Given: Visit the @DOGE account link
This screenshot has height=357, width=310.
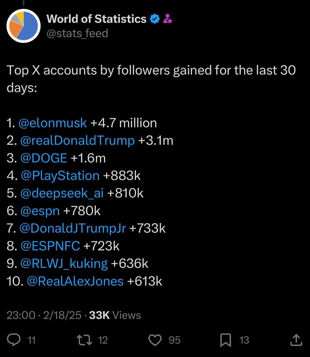Looking at the screenshot, I should pos(43,158).
